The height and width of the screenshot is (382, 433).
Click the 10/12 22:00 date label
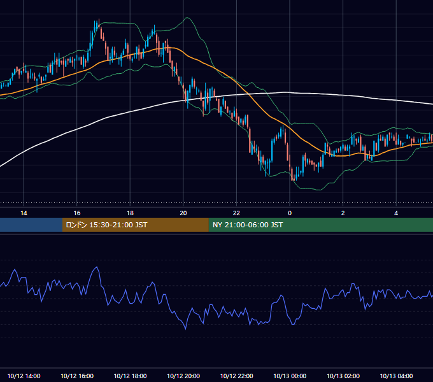(237, 376)
